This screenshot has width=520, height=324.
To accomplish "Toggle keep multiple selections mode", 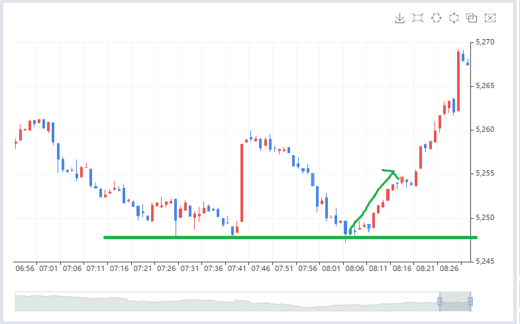I will [x=472, y=18].
